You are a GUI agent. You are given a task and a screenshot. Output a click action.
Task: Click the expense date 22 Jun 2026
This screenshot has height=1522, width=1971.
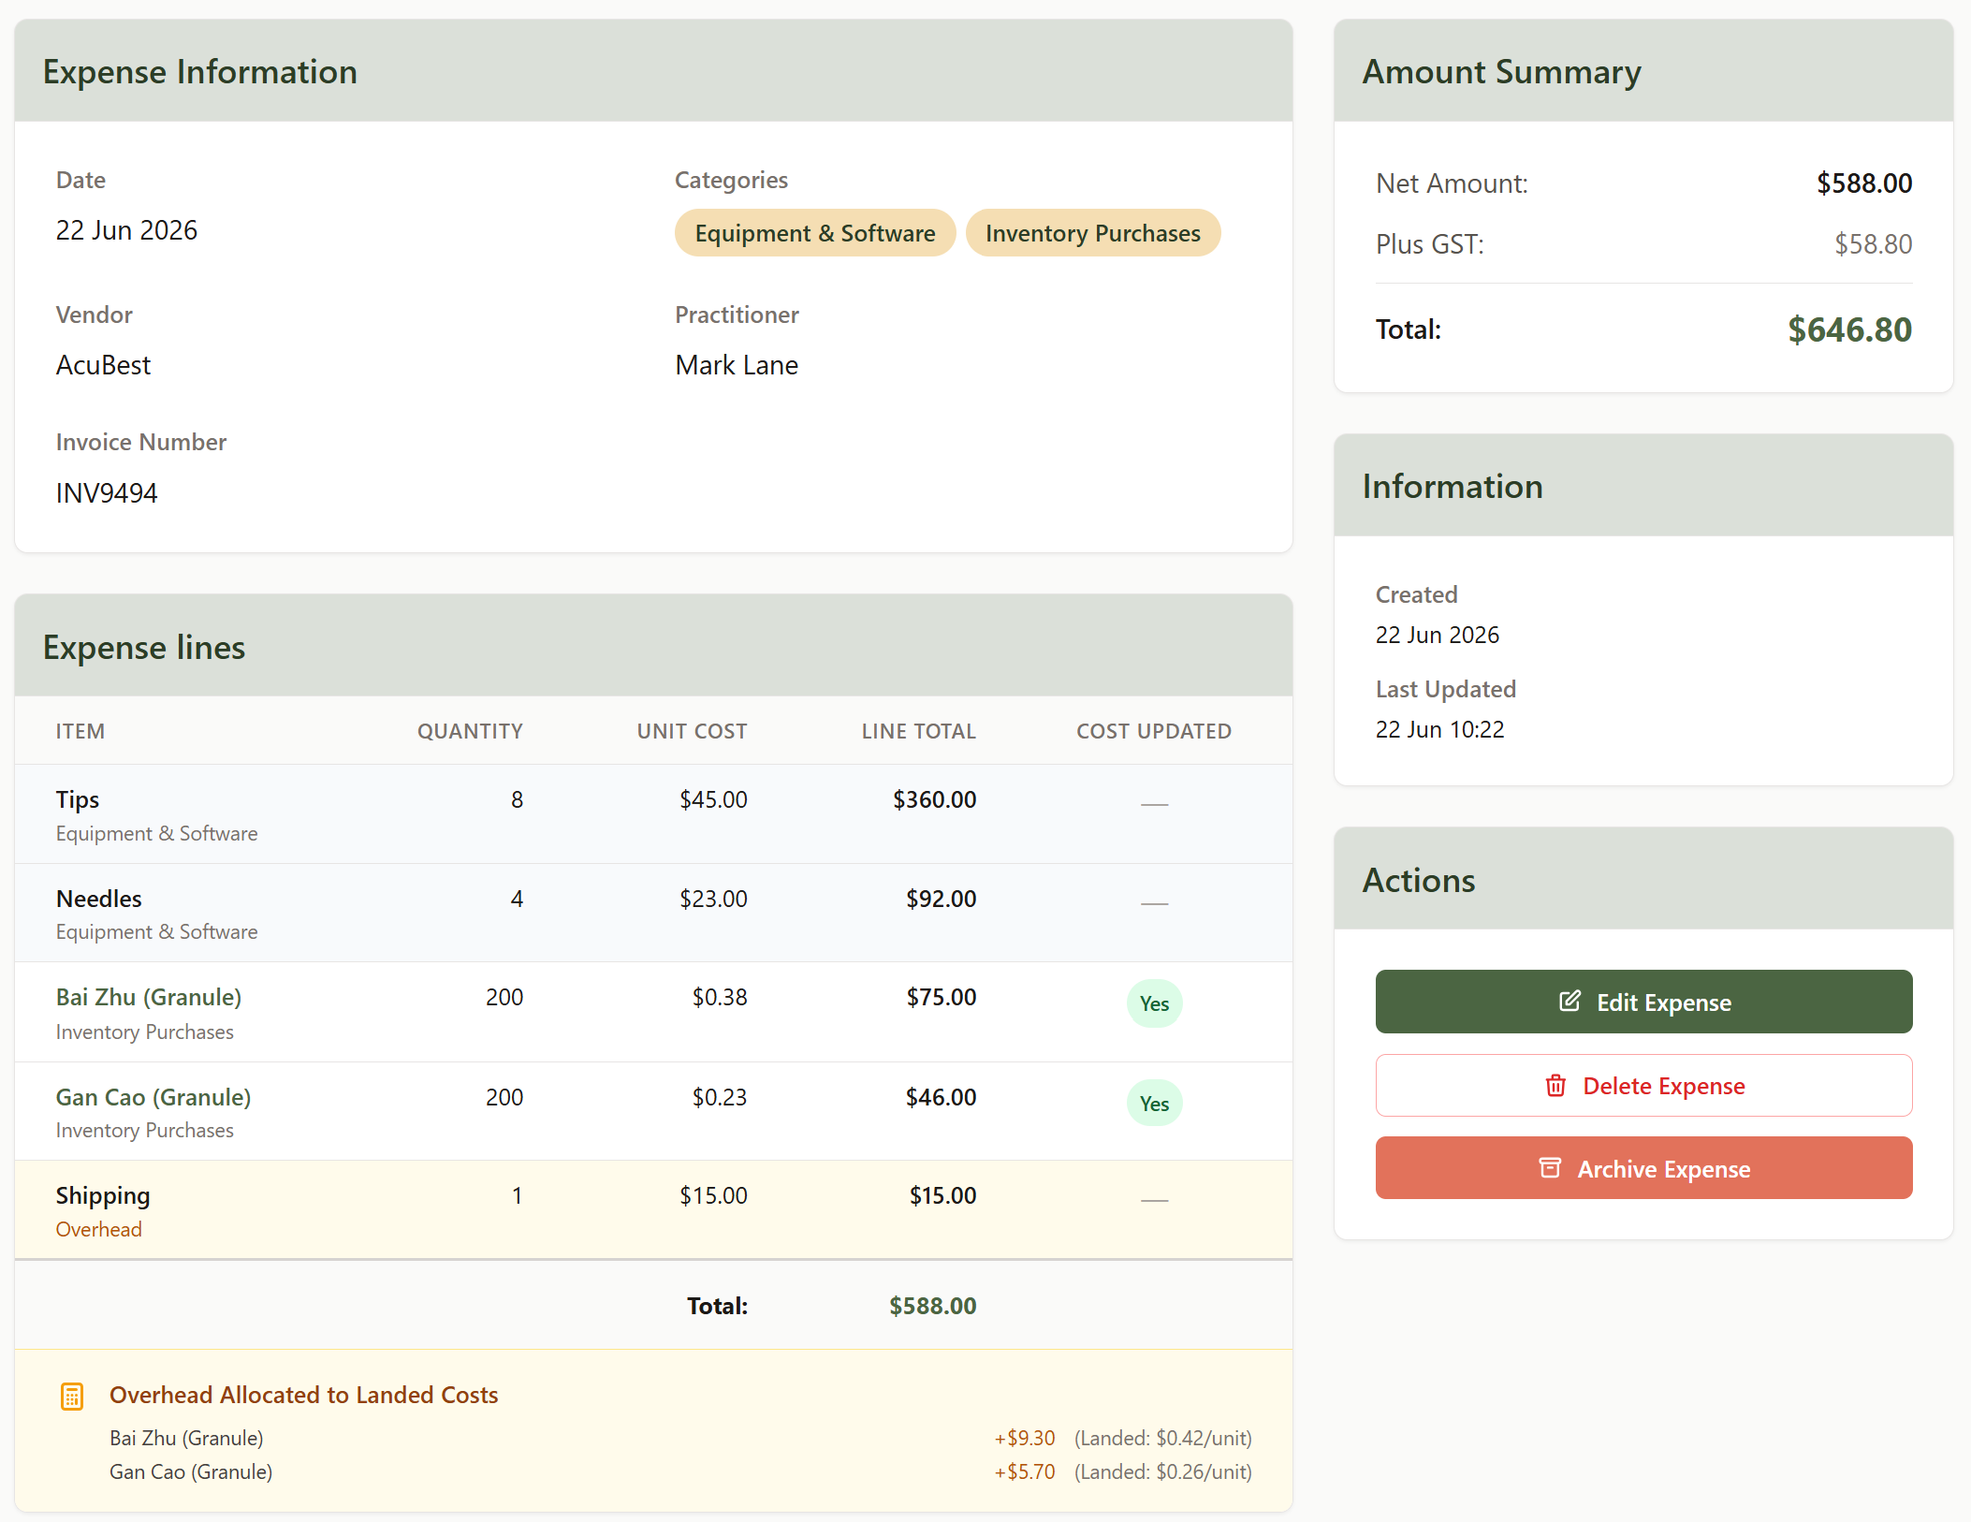point(126,230)
